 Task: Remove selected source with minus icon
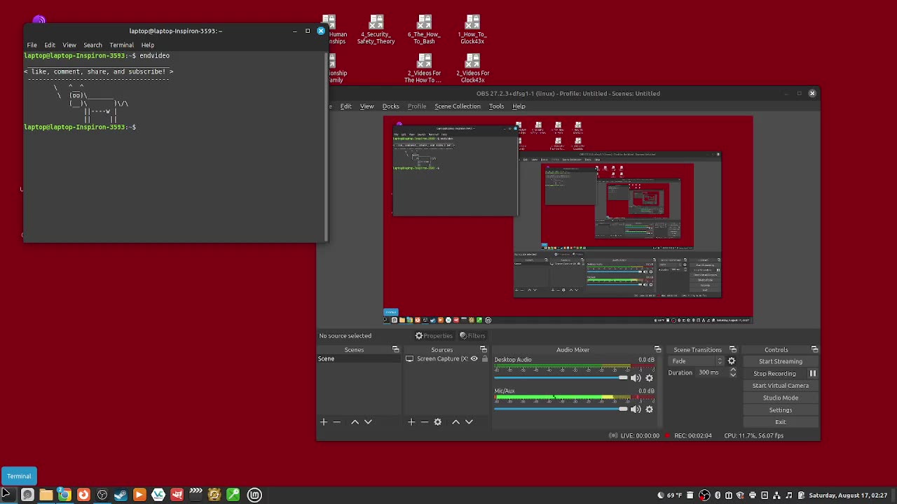point(424,422)
